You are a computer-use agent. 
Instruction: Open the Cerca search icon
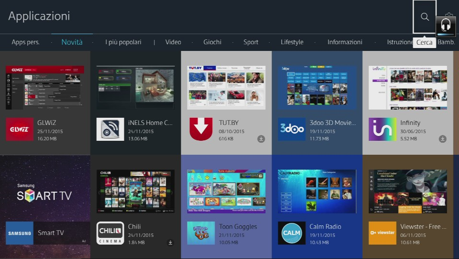point(425,17)
